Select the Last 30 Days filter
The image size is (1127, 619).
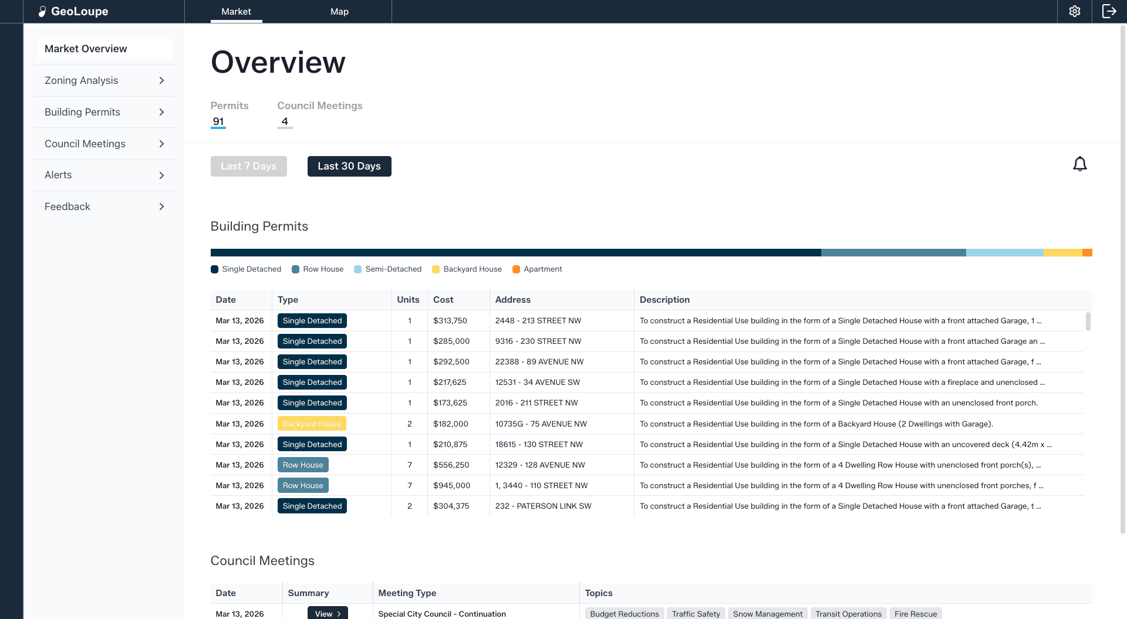point(349,166)
